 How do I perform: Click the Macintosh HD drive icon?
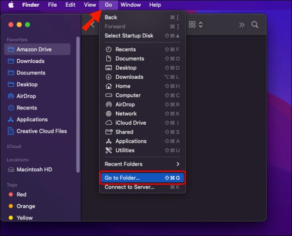point(11,169)
